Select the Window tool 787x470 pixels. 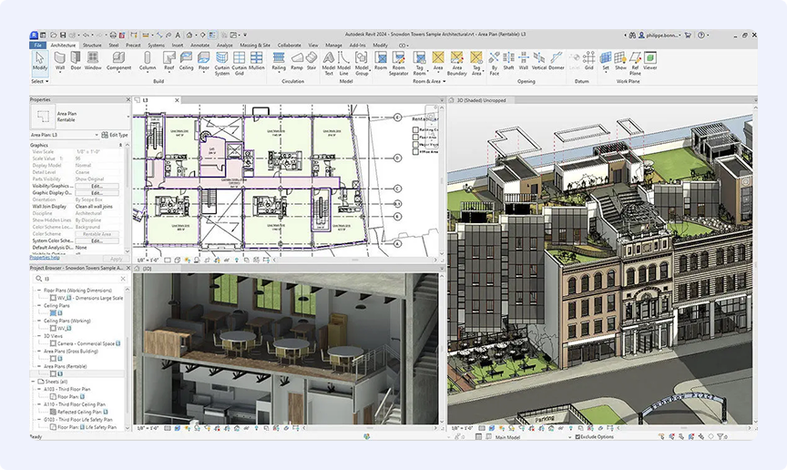click(93, 60)
